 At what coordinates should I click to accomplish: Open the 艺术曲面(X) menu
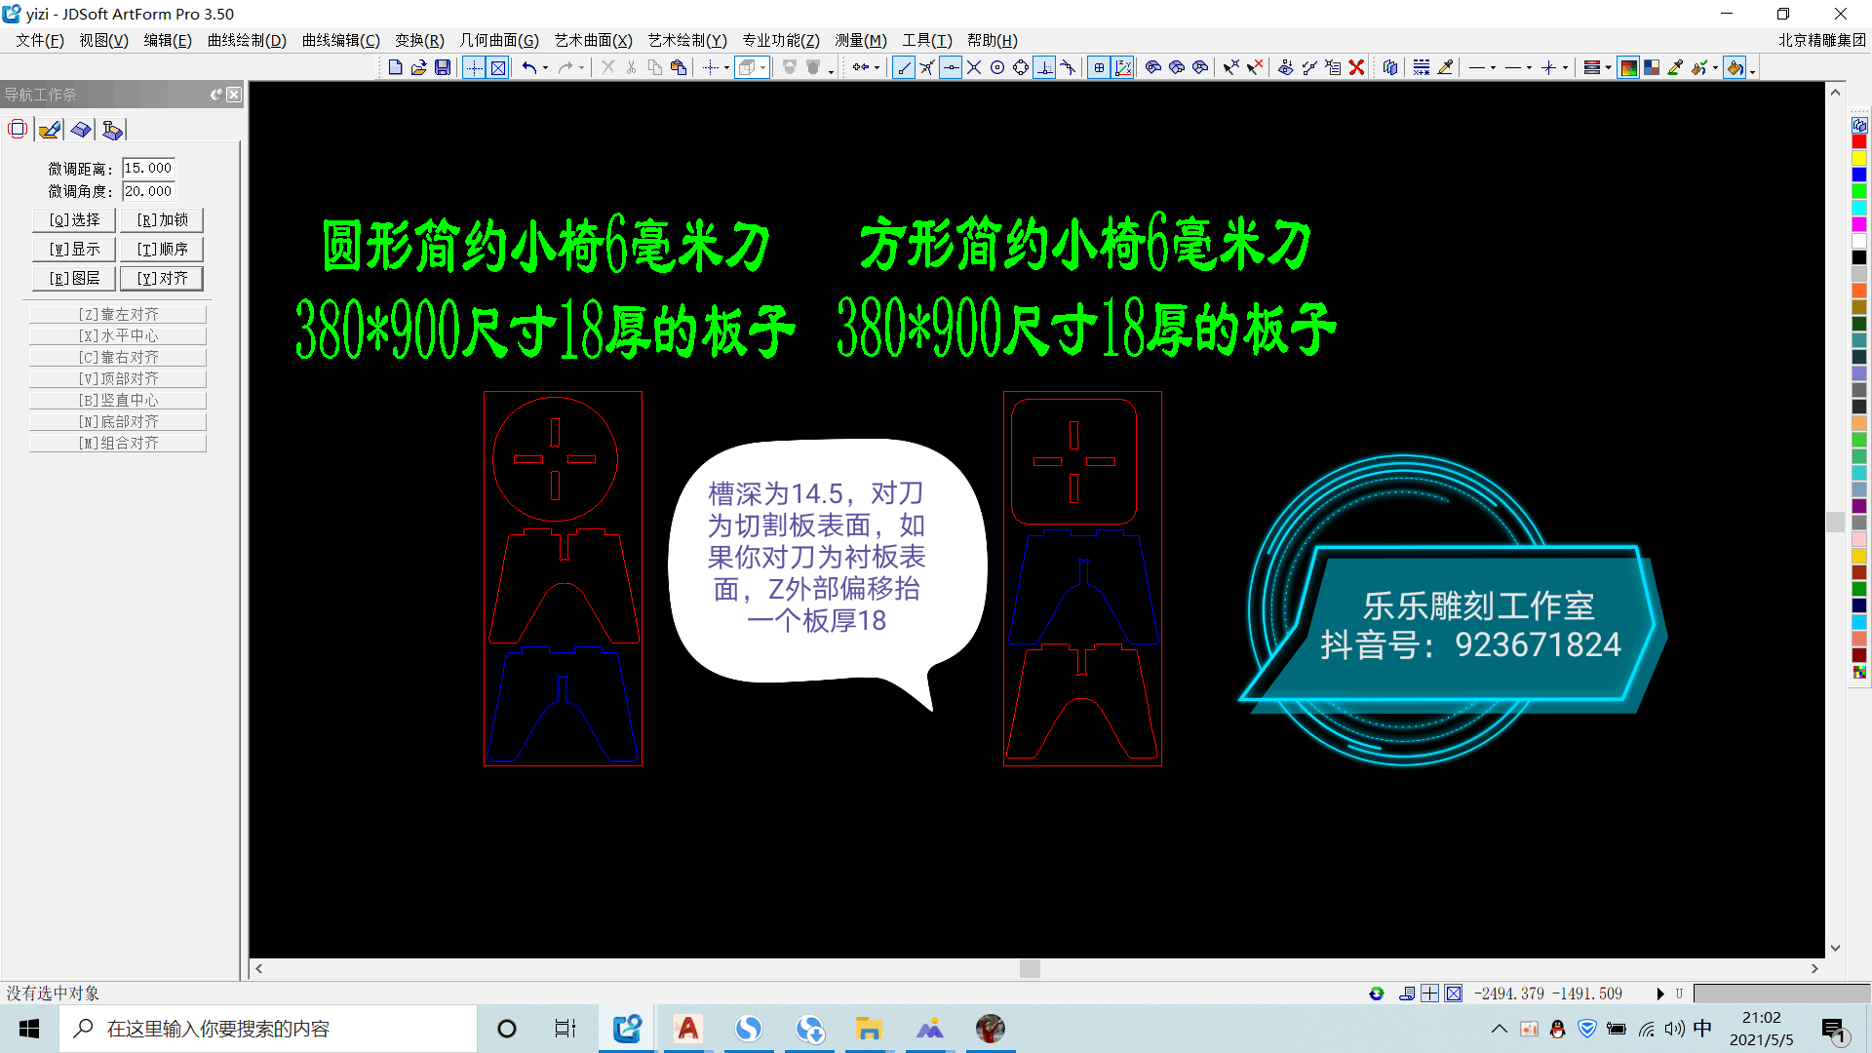[593, 40]
